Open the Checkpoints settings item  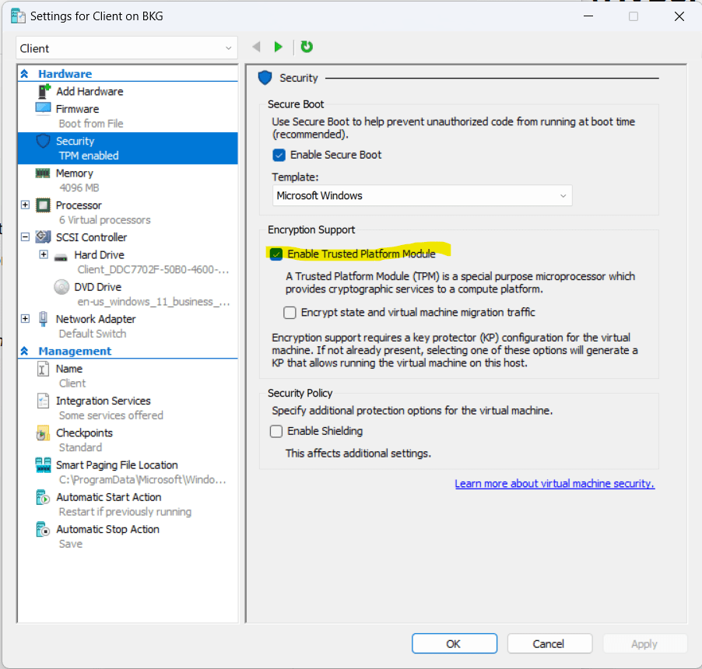click(x=84, y=433)
